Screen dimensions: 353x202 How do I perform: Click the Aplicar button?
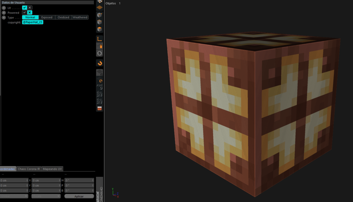[79, 196]
